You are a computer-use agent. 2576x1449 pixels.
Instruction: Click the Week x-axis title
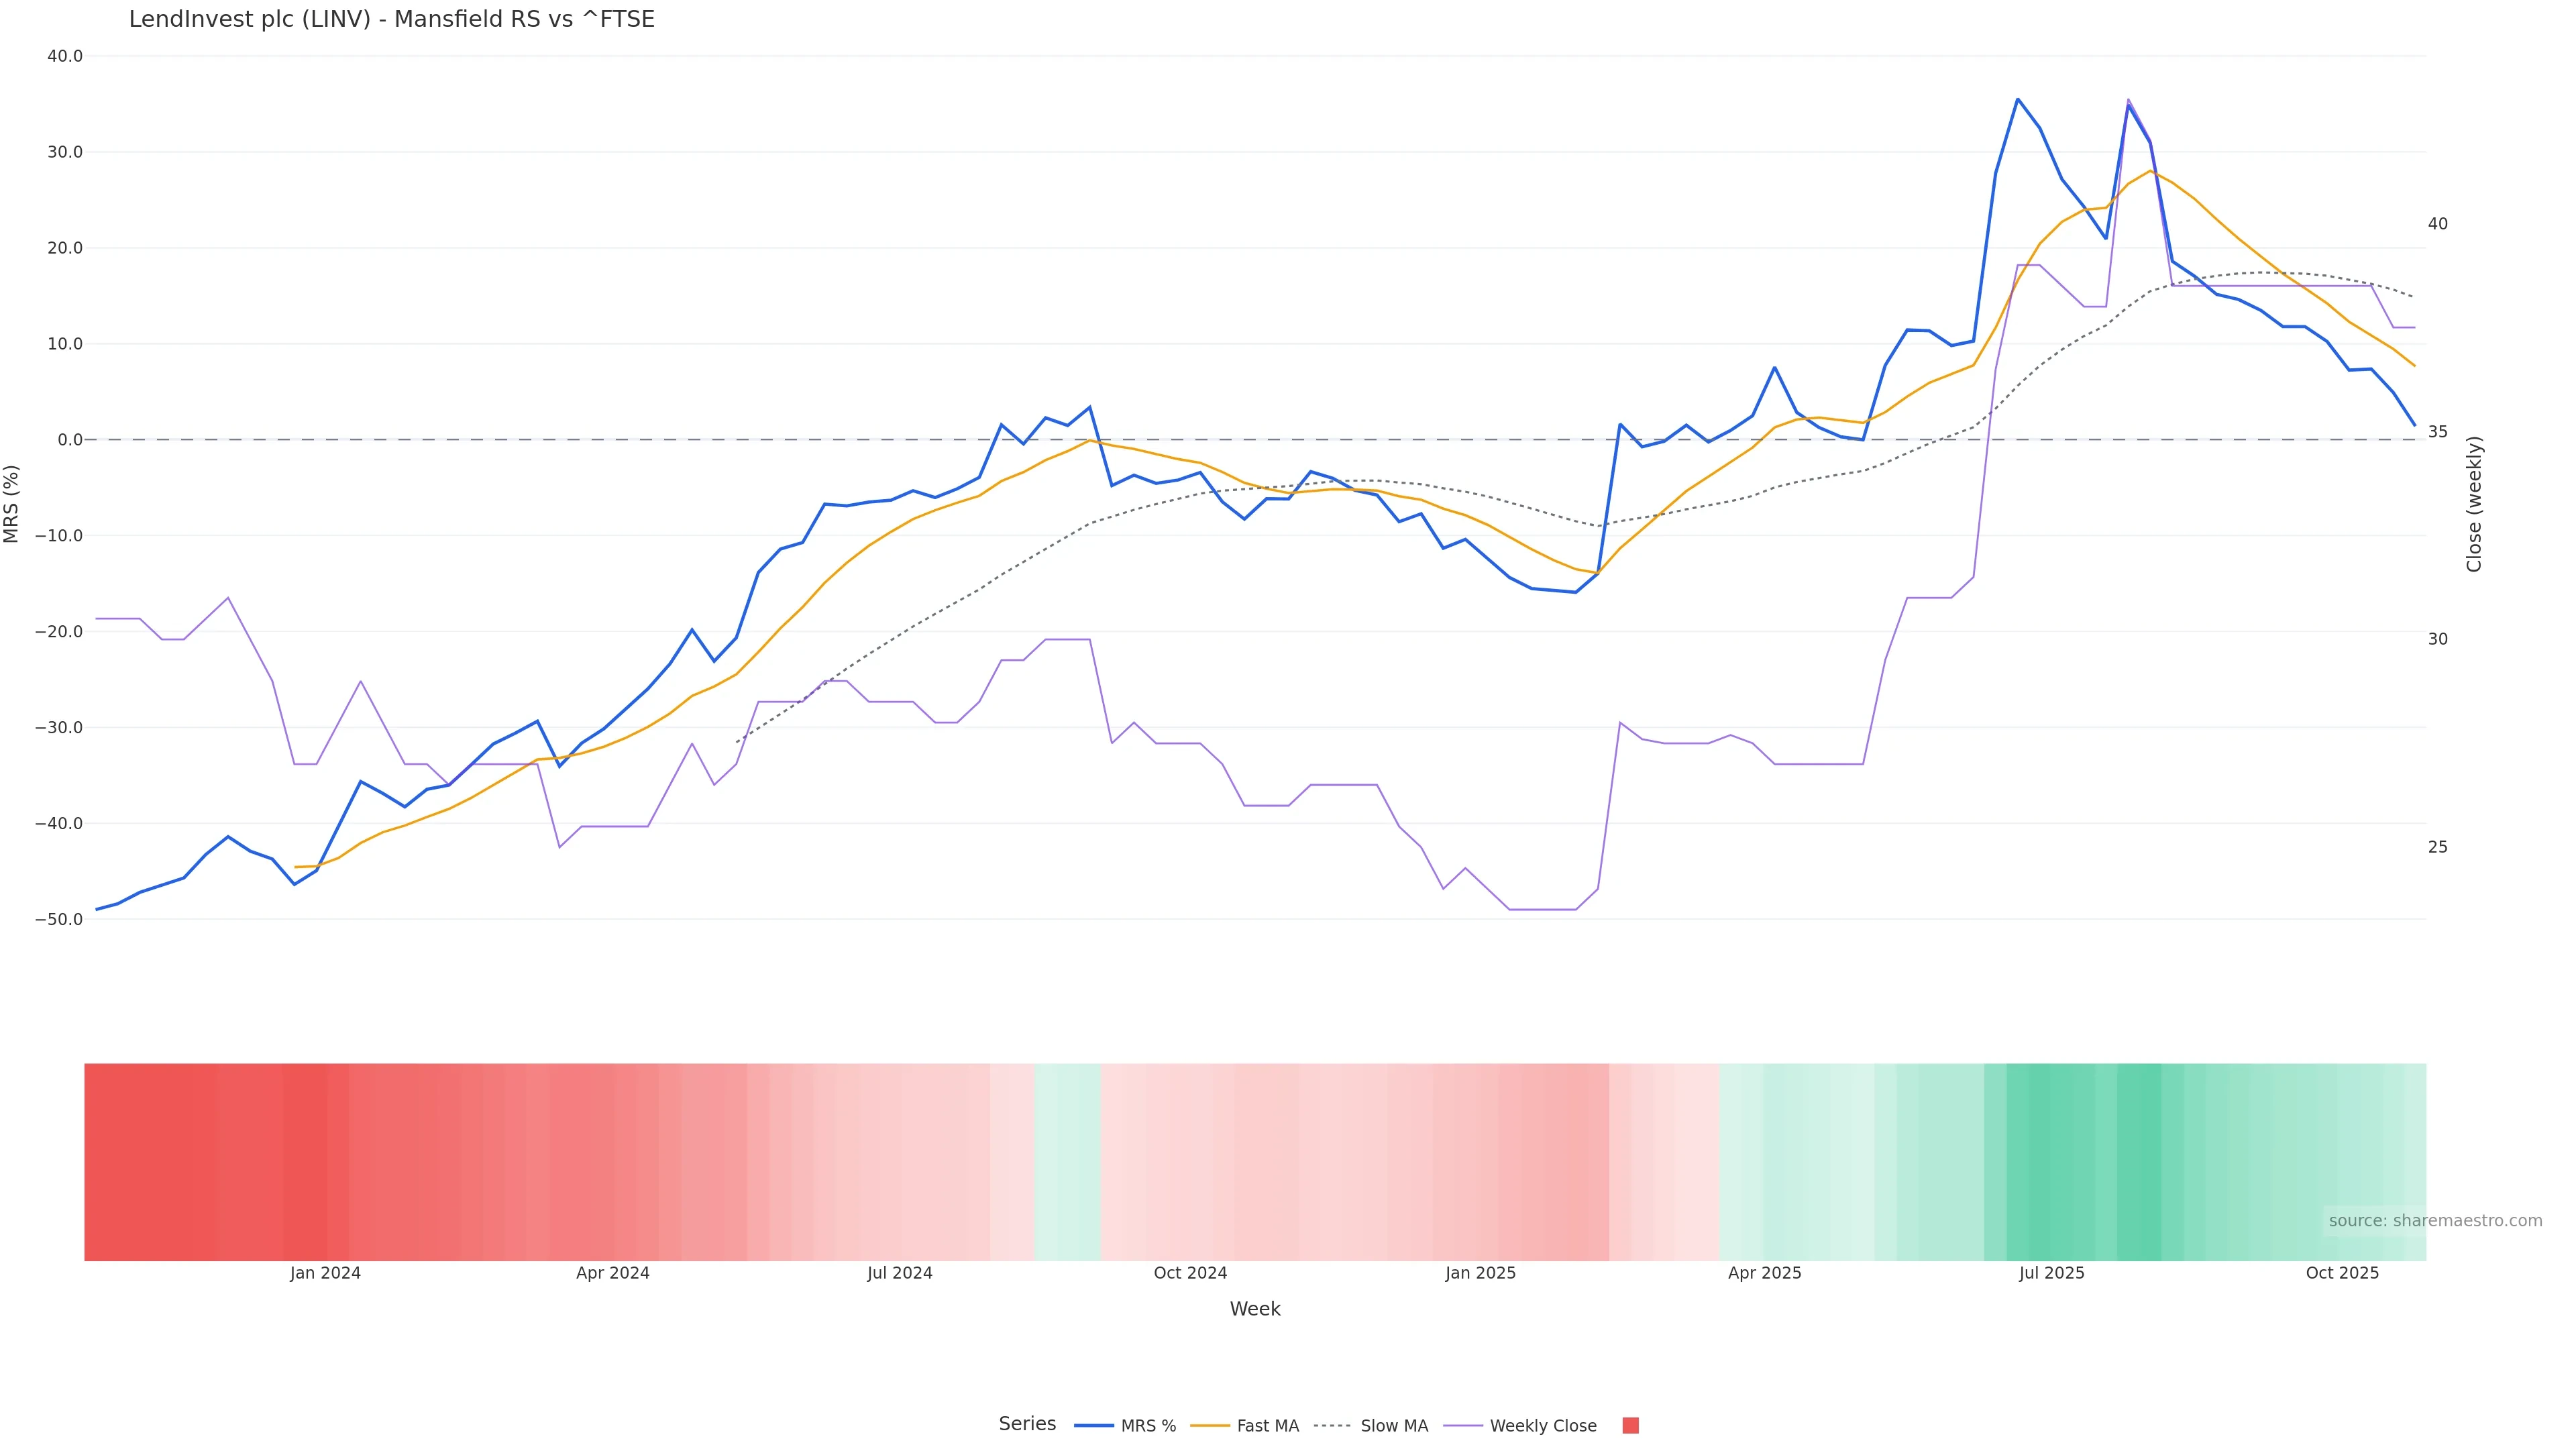tap(1254, 1309)
